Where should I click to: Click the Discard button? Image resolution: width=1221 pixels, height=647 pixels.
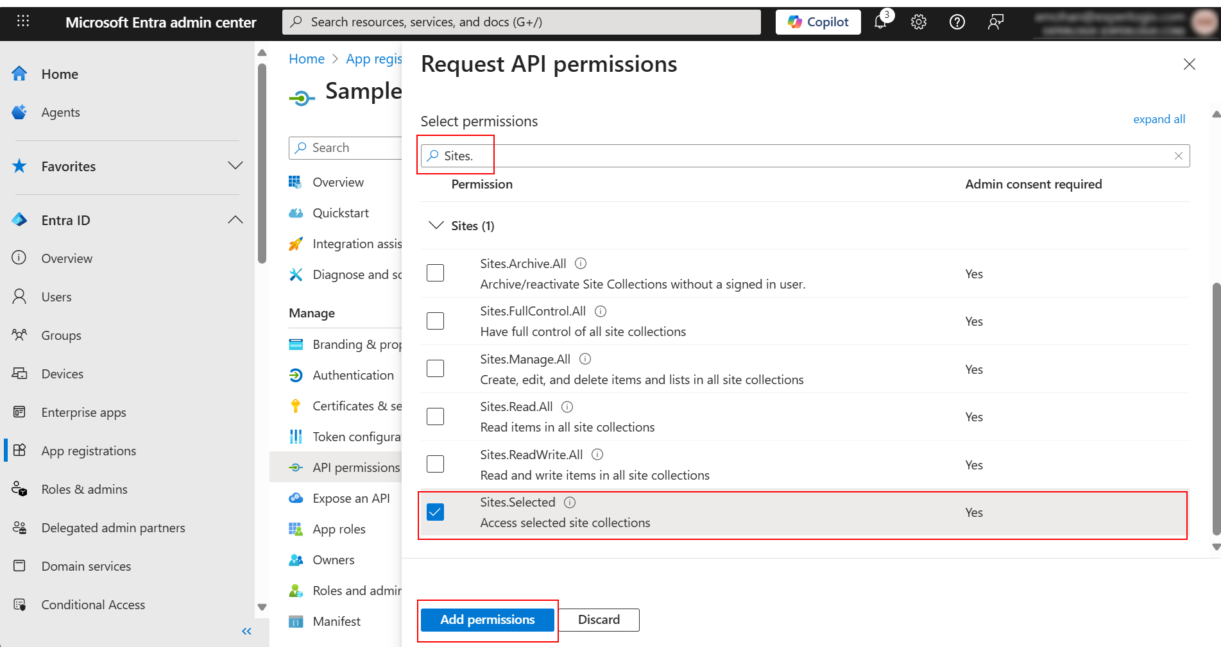click(599, 620)
